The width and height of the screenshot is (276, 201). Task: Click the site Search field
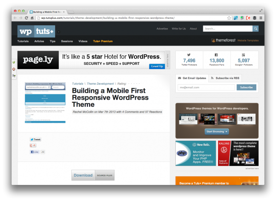coord(228,29)
